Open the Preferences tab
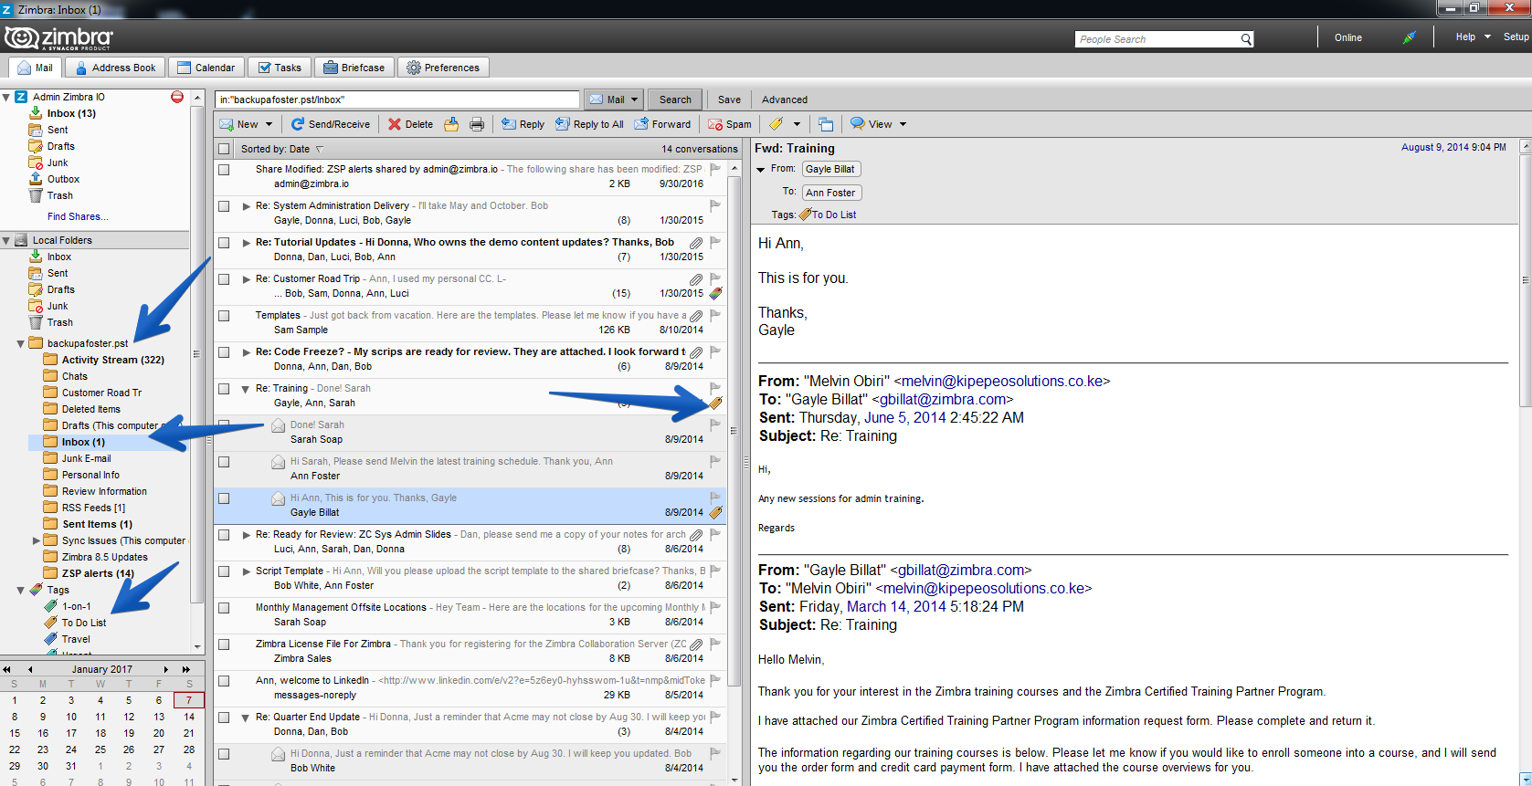 (x=443, y=68)
